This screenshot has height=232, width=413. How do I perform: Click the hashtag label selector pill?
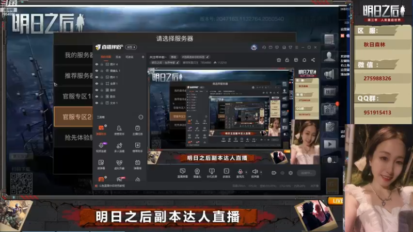pos(195,57)
